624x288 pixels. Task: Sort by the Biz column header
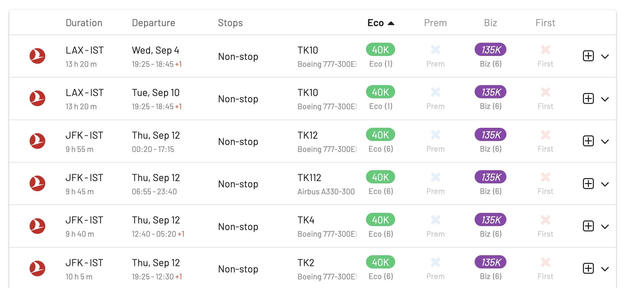coord(491,23)
